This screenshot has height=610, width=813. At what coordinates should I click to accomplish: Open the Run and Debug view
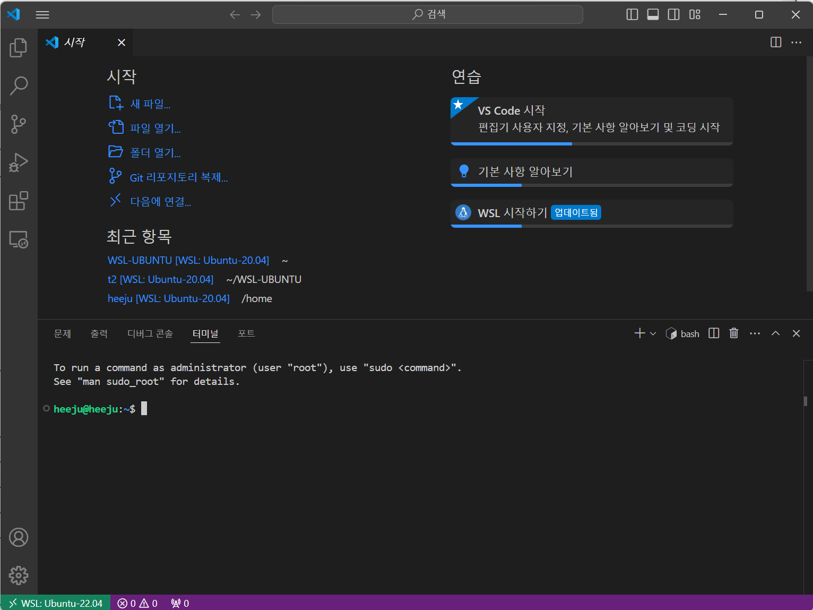[19, 162]
